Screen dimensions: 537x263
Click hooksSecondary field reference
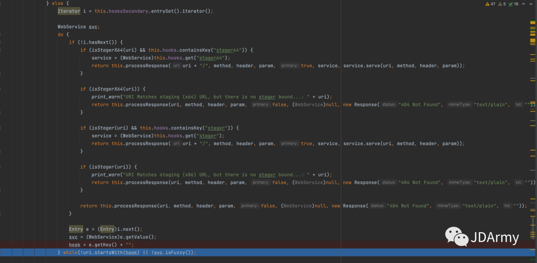point(128,11)
